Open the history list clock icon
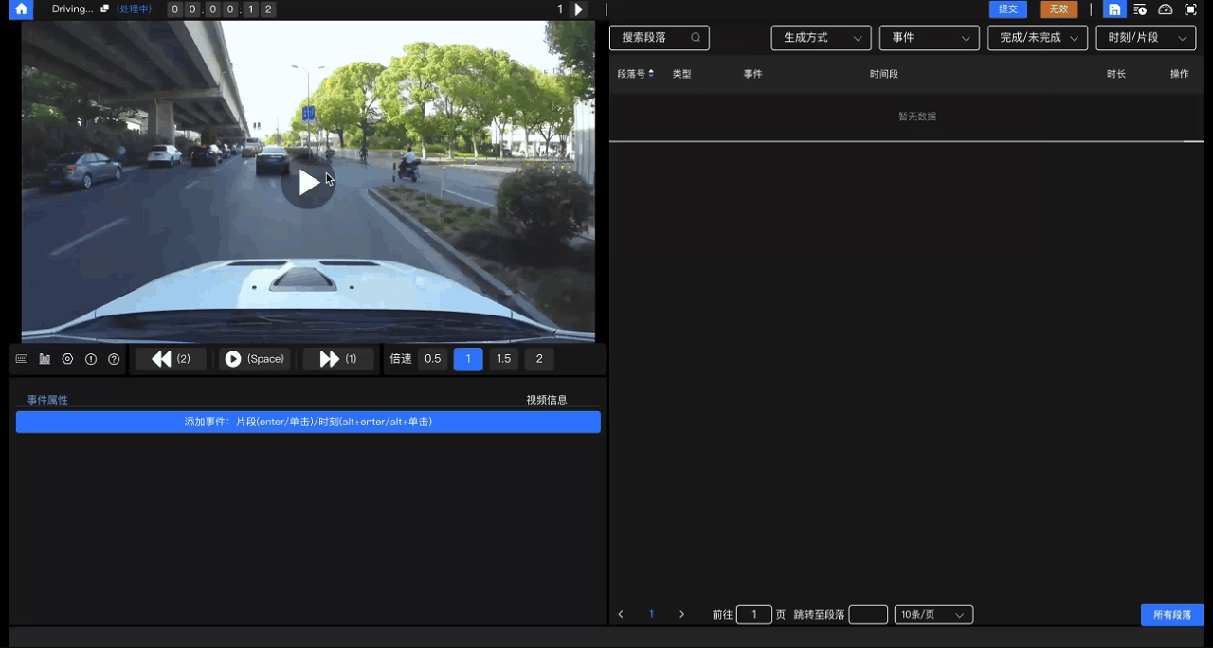This screenshot has width=1213, height=648. (1140, 9)
